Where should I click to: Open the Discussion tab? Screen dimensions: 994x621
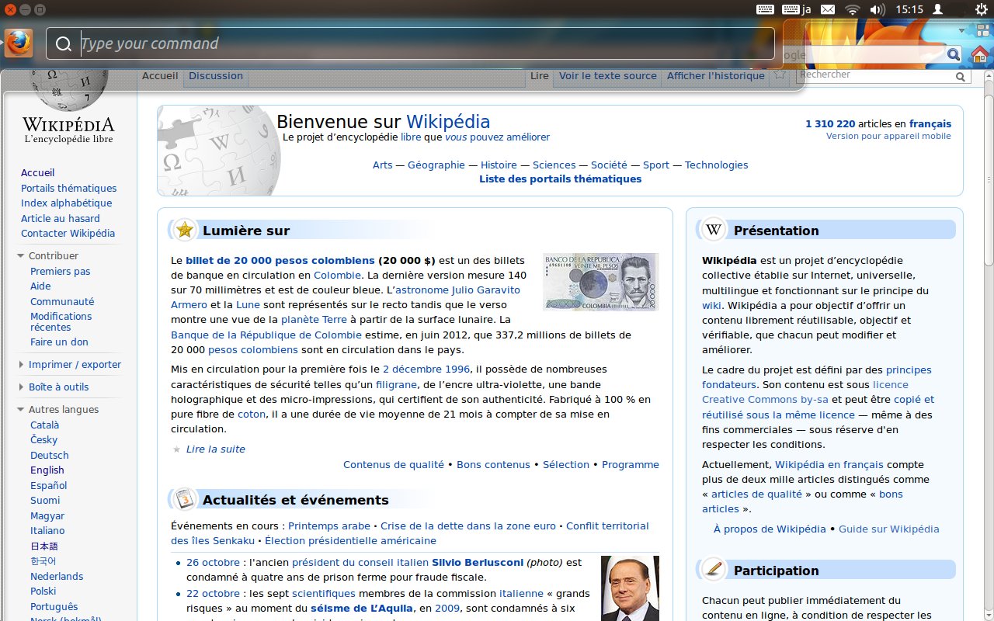point(216,75)
